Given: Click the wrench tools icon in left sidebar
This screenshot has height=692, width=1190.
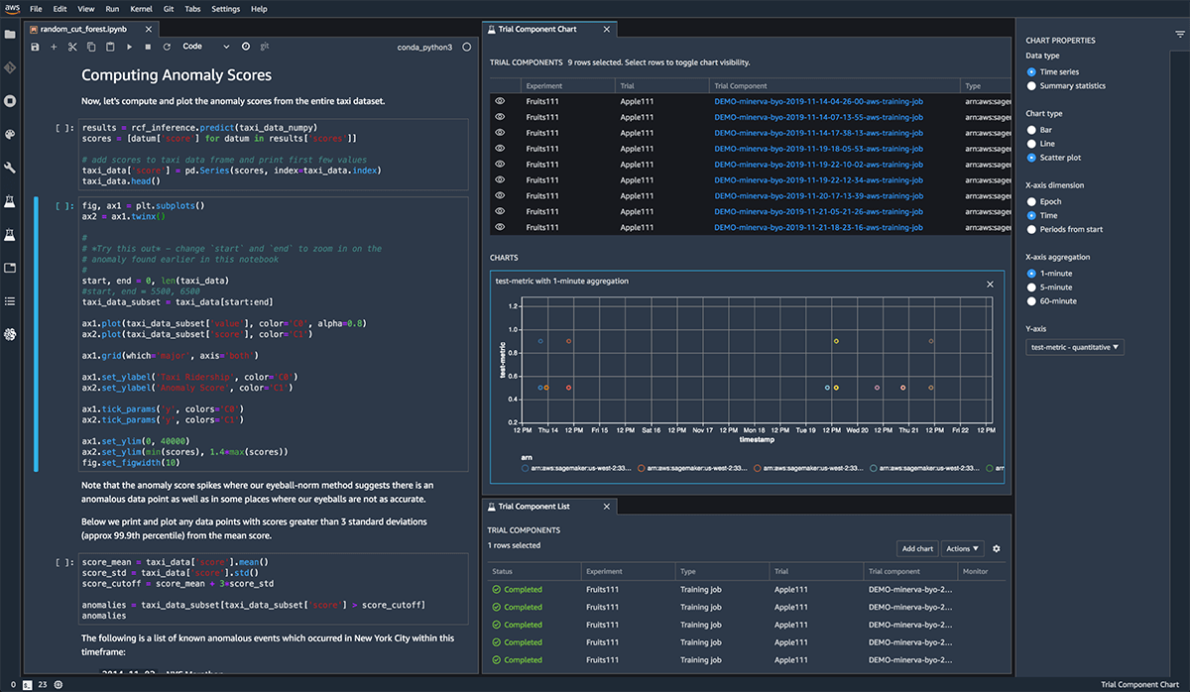Looking at the screenshot, I should pyautogui.click(x=10, y=168).
